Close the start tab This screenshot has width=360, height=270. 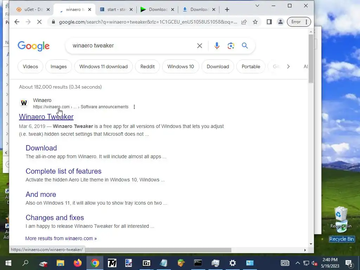(x=131, y=9)
